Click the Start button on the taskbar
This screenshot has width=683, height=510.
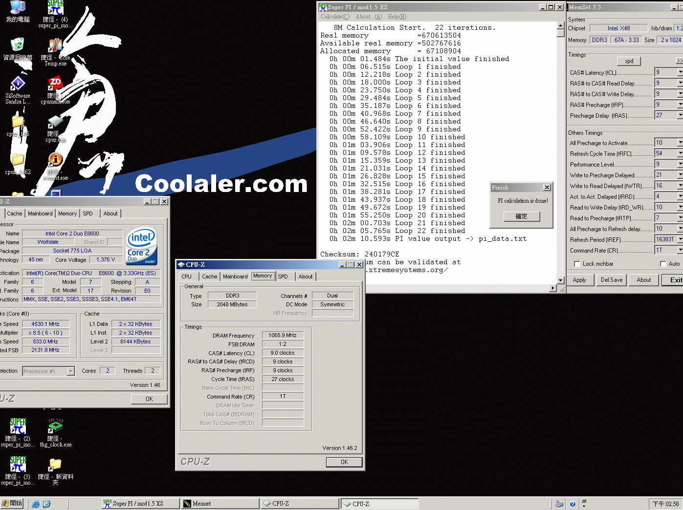tap(12, 504)
